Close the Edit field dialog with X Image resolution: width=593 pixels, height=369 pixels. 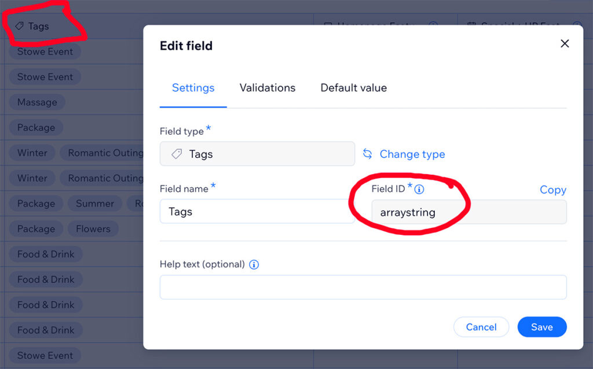(565, 43)
